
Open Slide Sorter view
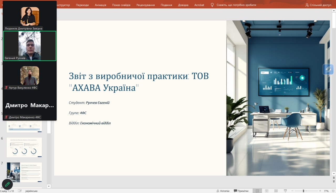[x=266, y=191]
